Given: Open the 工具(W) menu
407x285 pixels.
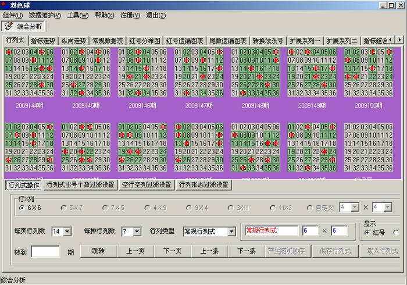Looking at the screenshot, I should pyautogui.click(x=78, y=15).
